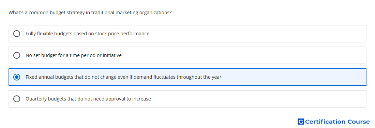Click the selected 'Fixed annual budgets' radio button
Viewport: 375px width, 128px height.
pos(17,77)
